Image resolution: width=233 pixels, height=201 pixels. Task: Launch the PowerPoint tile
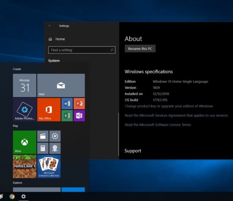79,104
